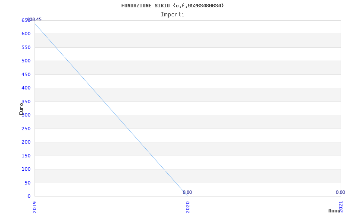Click the 500 y-axis tick label
The height and width of the screenshot is (215, 345).
pos(26,61)
